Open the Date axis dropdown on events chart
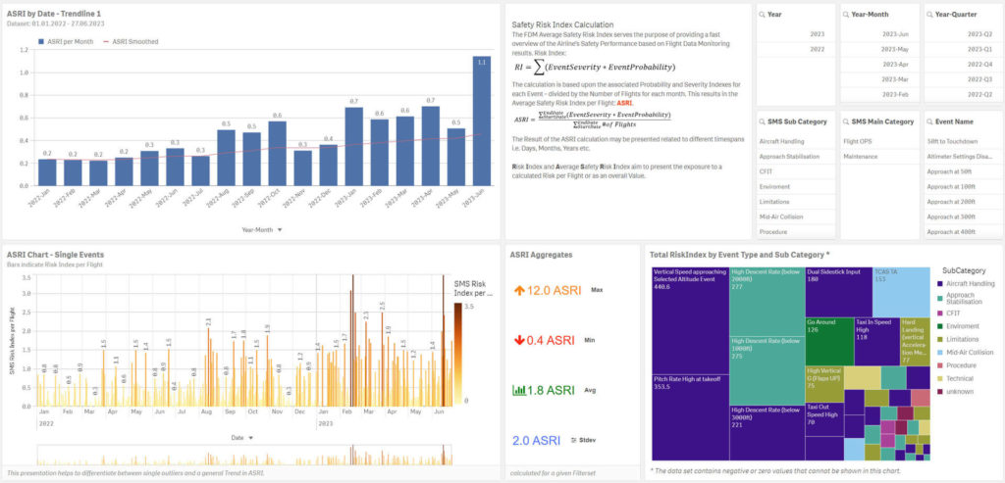Viewport: 1005px width, 483px height. pos(252,438)
